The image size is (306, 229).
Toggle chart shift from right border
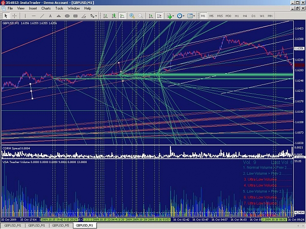pyautogui.click(x=159, y=16)
